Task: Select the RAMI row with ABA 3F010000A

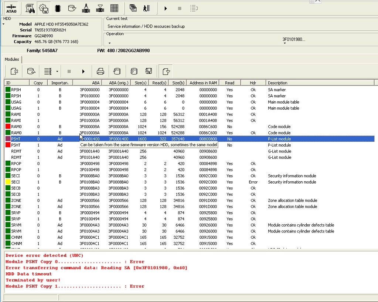Action: [x=190, y=120]
